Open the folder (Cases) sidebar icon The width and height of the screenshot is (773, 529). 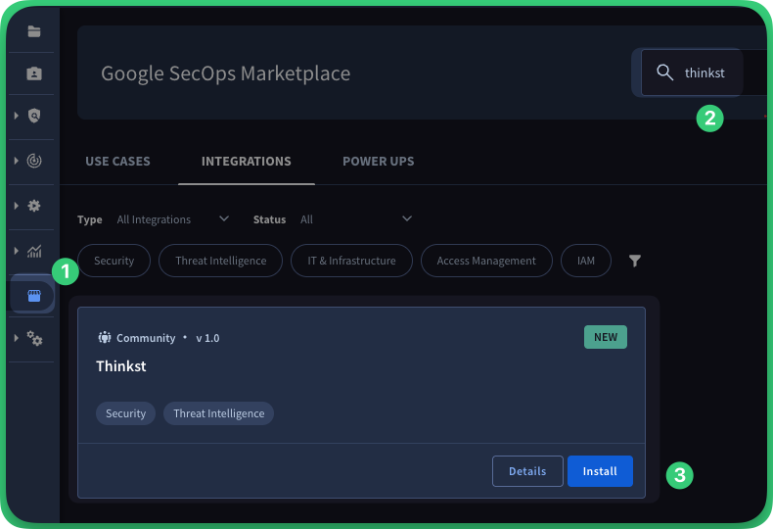click(34, 31)
